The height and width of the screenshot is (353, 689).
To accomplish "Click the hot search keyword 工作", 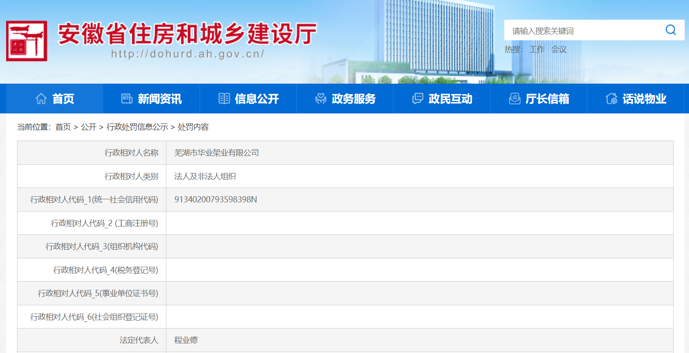I will pyautogui.click(x=537, y=49).
